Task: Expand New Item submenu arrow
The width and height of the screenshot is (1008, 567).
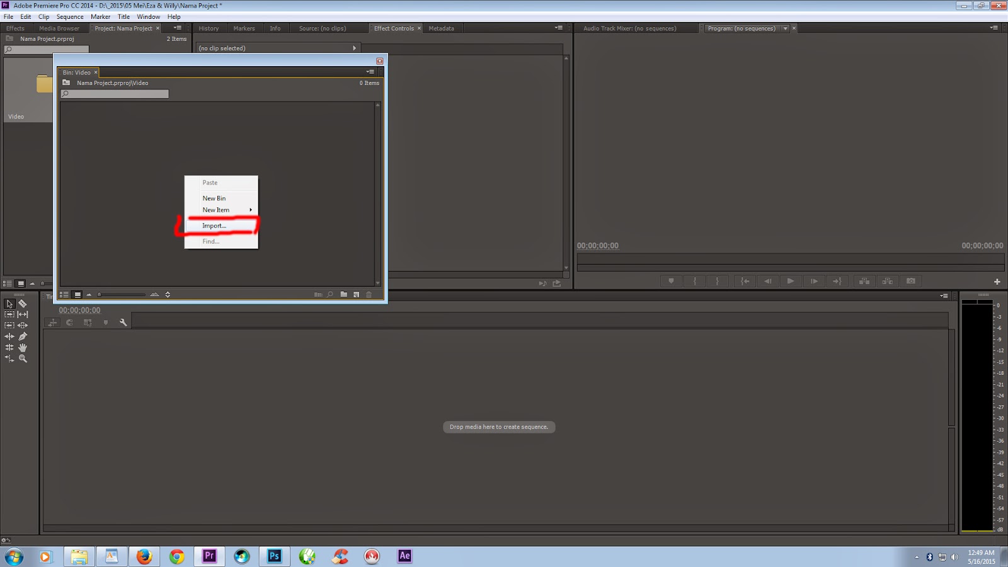Action: [x=251, y=210]
